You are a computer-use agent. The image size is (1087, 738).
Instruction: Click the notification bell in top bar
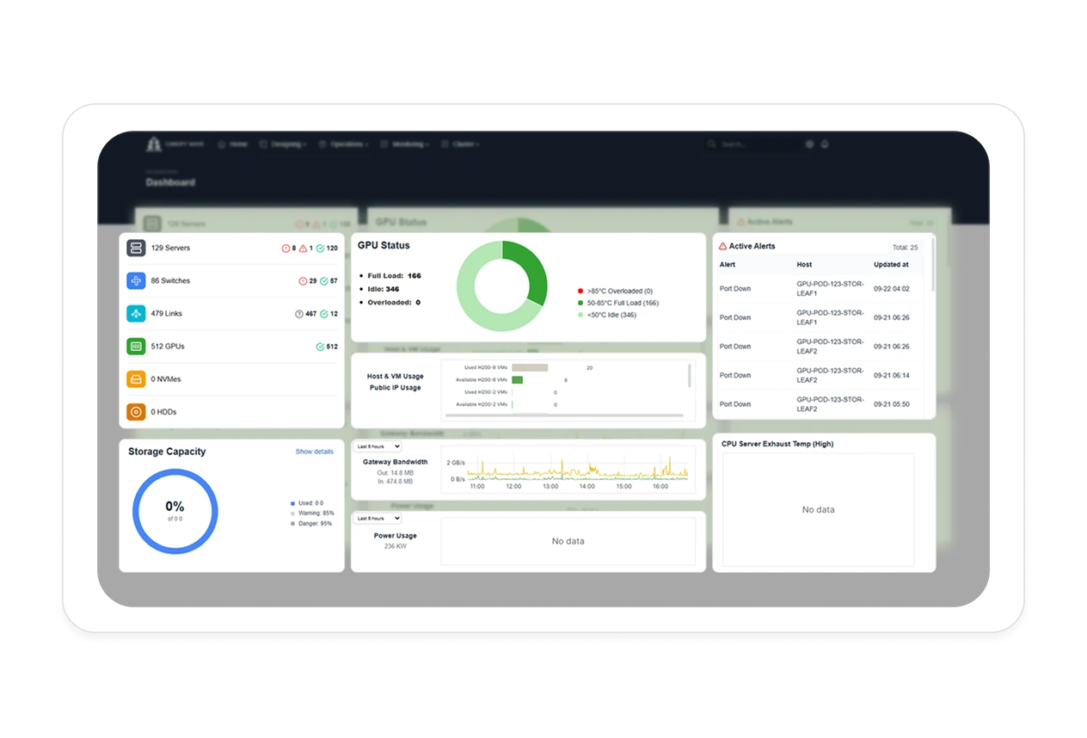[825, 145]
